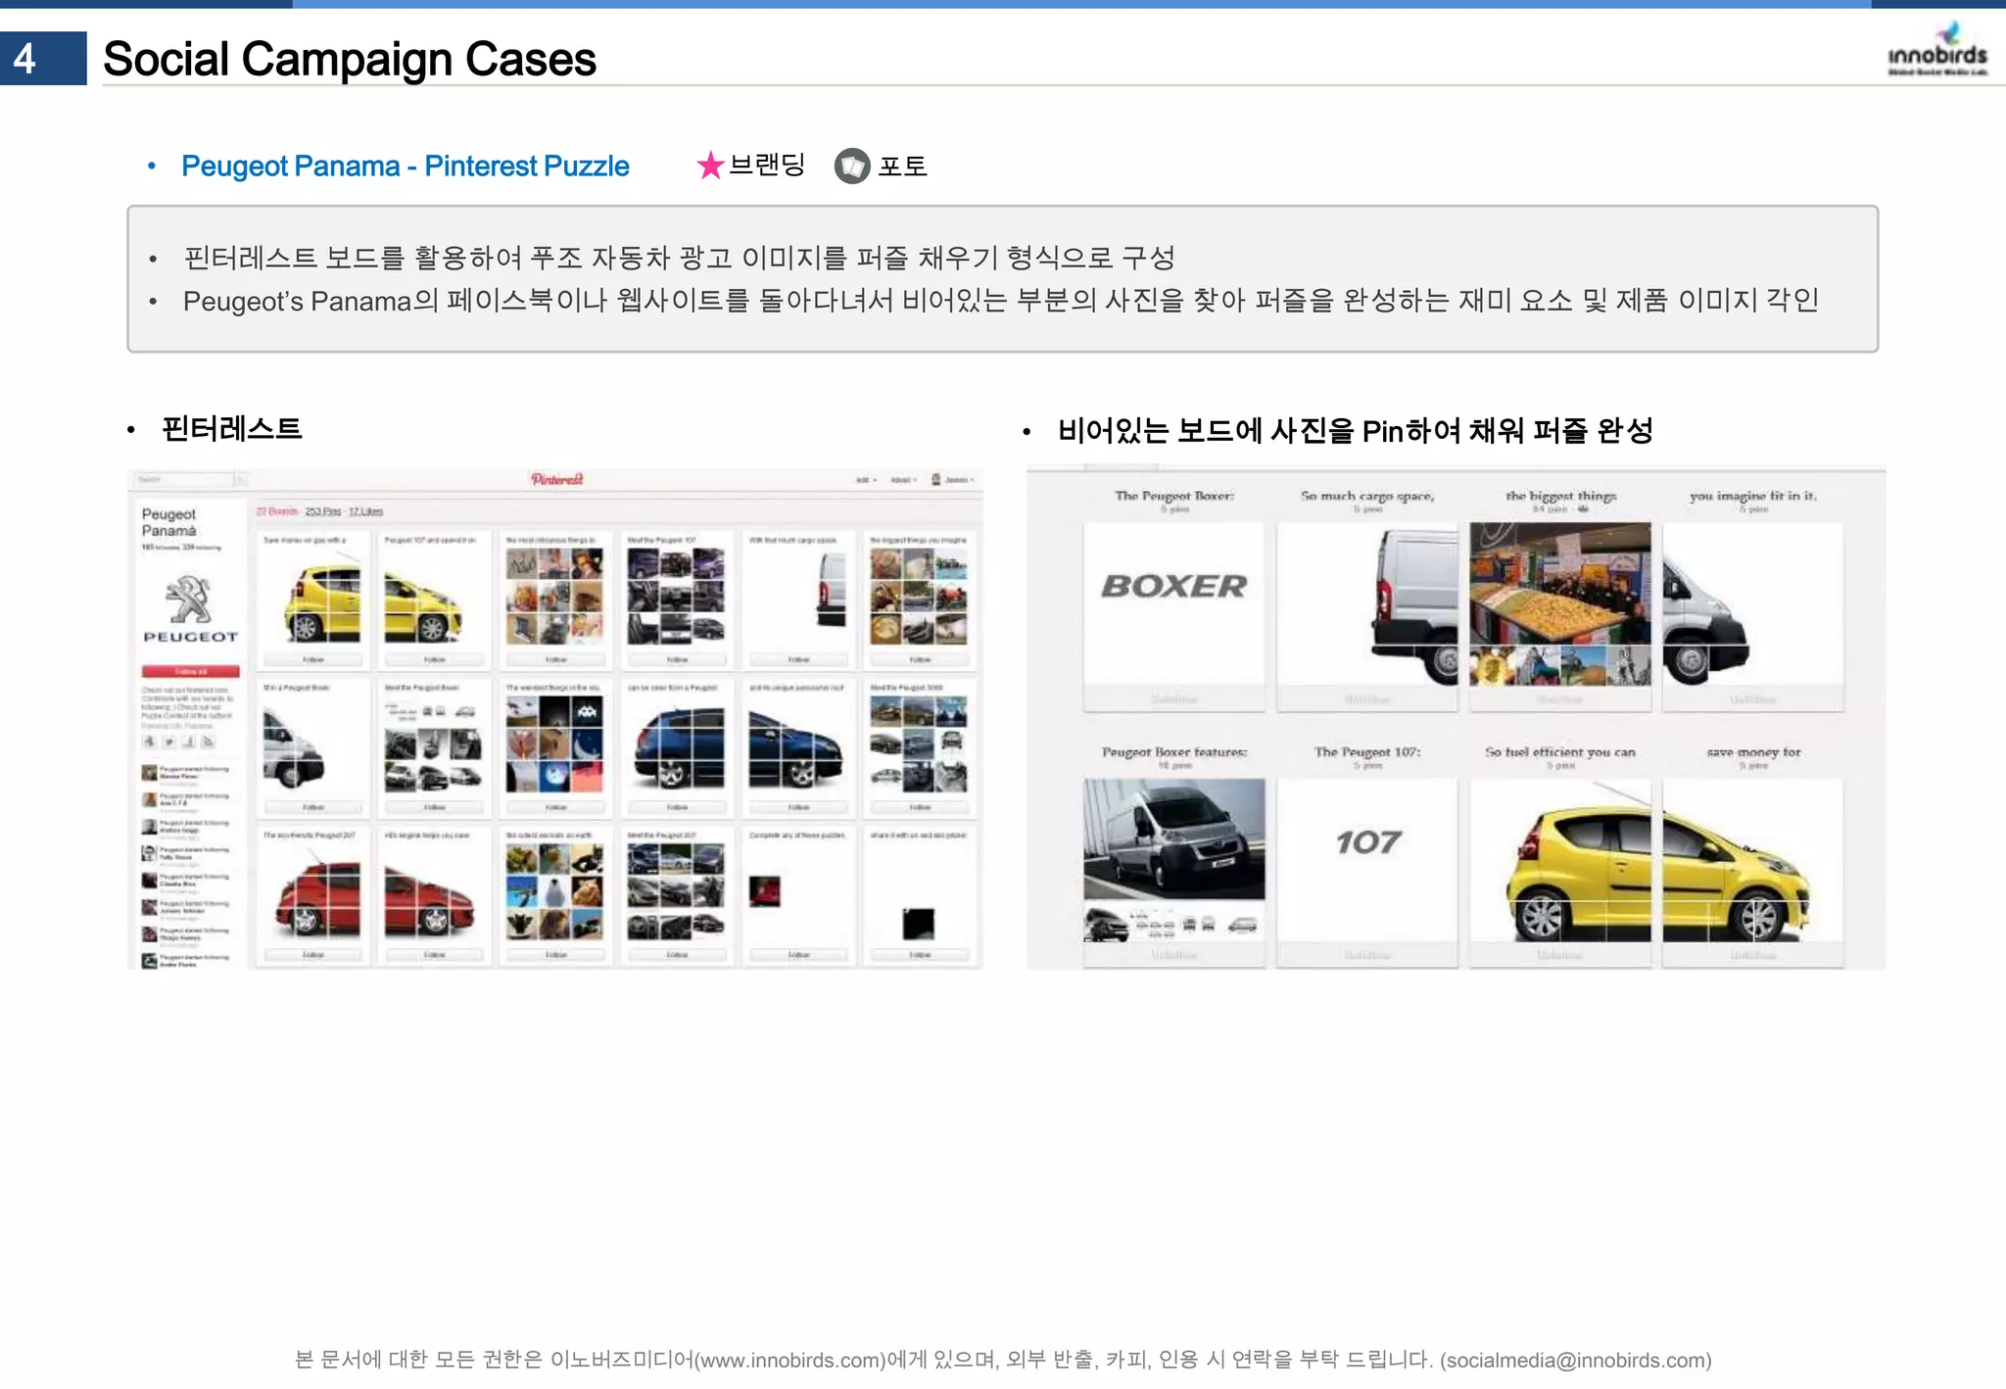Viewport: 2006px width, 1389px height.
Task: Click the search magnifier button in Pinterest
Action: point(239,479)
